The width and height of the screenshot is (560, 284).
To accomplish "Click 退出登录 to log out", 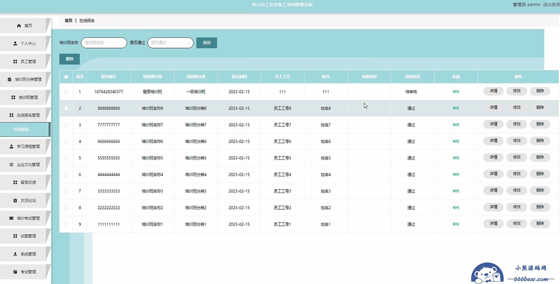I will click(x=551, y=5).
